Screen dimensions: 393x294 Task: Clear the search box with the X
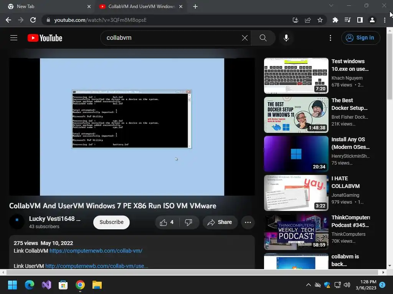[x=244, y=38]
